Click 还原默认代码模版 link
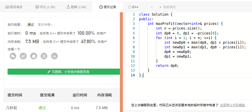Screen dimensions: 252x112 [x=233, y=105]
